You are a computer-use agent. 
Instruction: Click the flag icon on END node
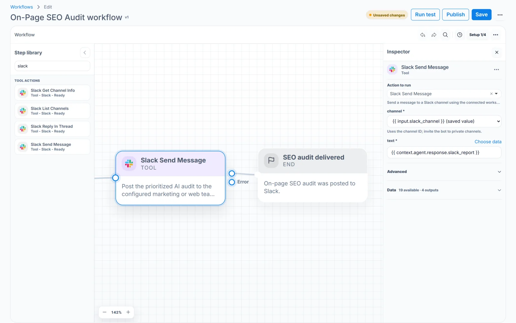[x=271, y=160]
